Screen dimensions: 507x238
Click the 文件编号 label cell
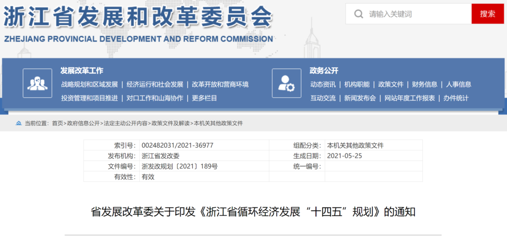point(111,166)
